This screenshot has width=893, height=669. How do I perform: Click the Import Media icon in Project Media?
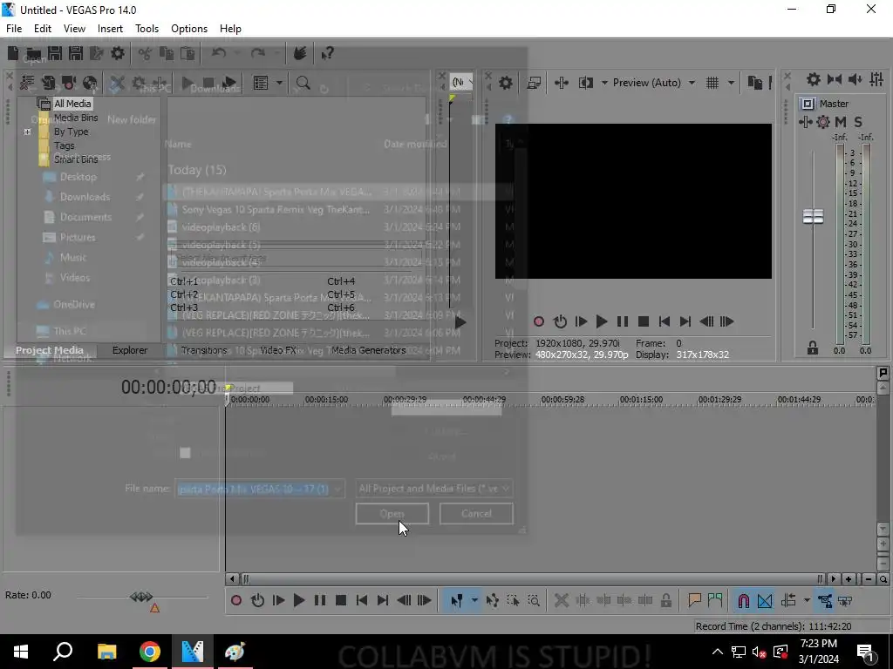[49, 83]
